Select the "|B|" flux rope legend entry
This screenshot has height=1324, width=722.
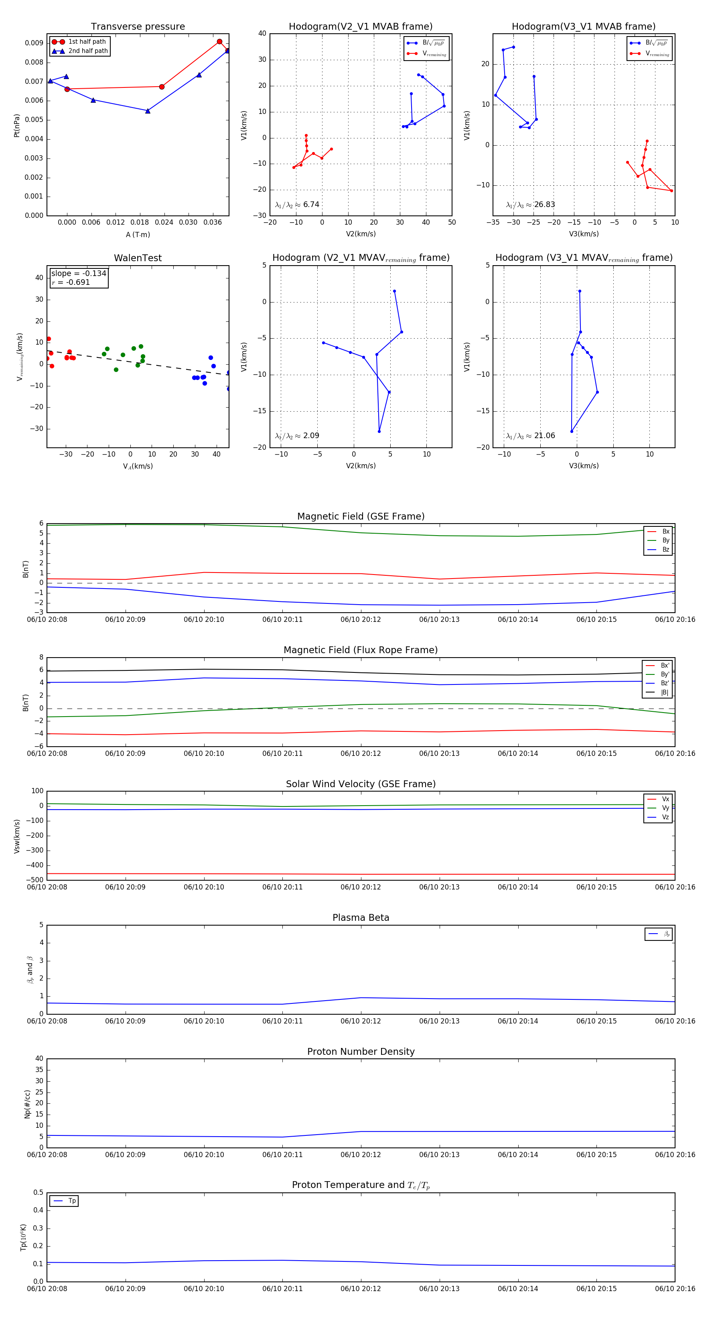point(658,692)
